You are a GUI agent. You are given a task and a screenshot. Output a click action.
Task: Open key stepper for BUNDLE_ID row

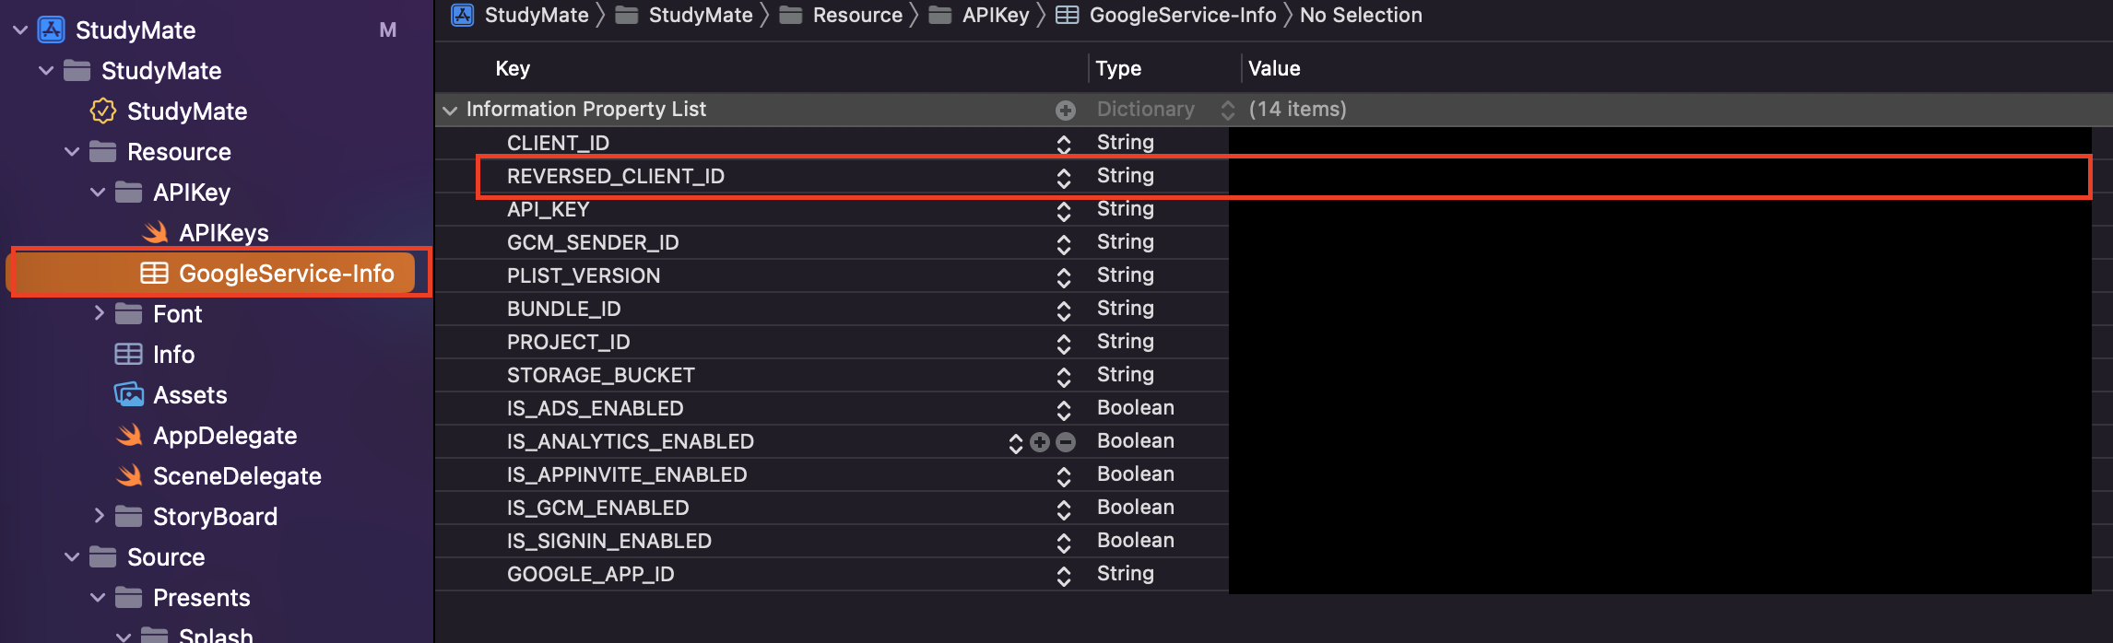tap(1064, 310)
